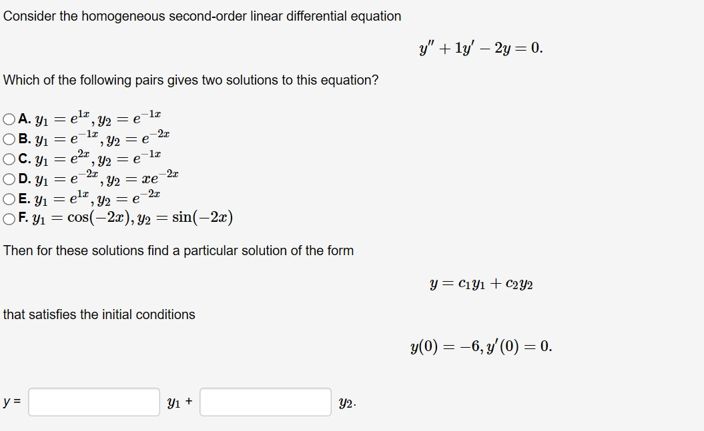Viewport: 704px width, 431px height.
Task: Select answer option C
Action: (7, 157)
